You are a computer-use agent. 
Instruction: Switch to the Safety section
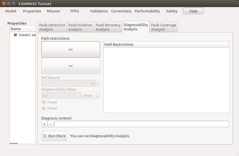point(172,11)
